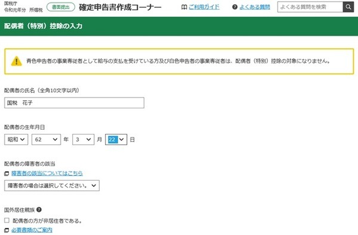Open the era dropdown showing 昭和
This screenshot has width=358, height=235.
(x=16, y=139)
